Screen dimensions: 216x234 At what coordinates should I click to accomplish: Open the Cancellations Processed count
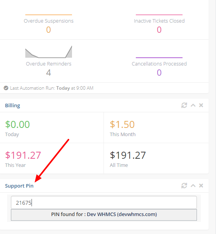point(159,73)
